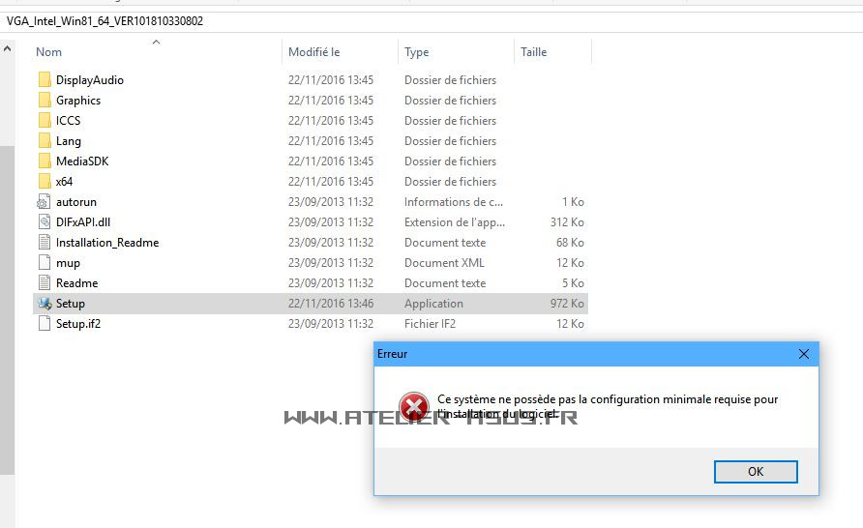Click the 312 Ko size cell
The width and height of the screenshot is (863, 528).
point(567,222)
